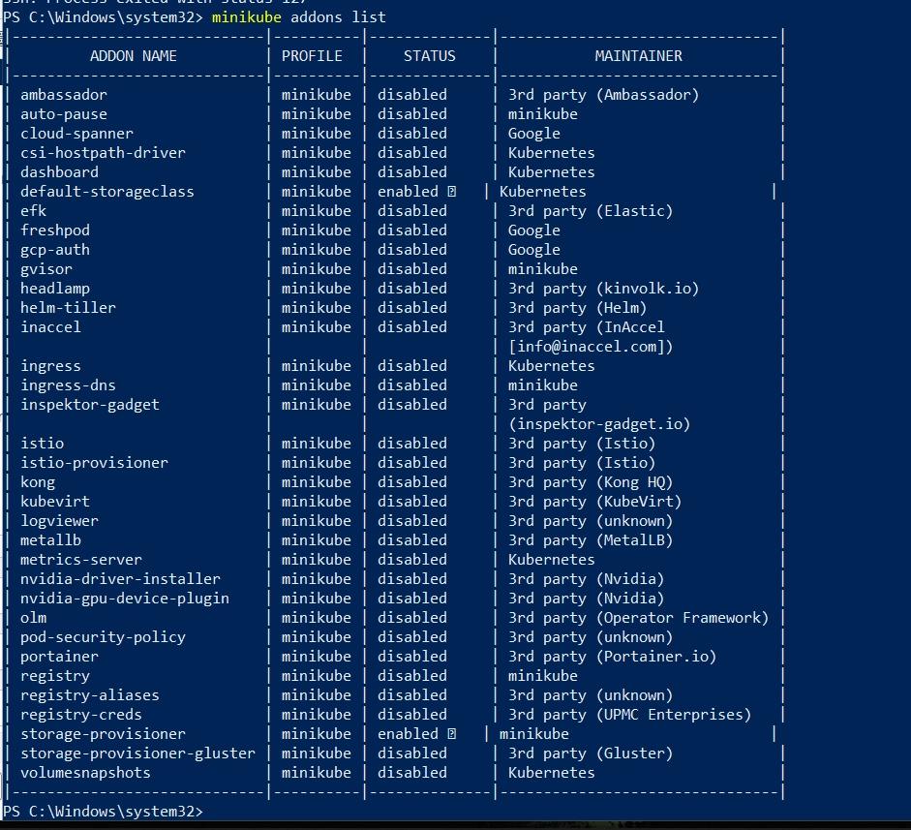Click the registry addon name
The width and height of the screenshot is (911, 830).
(x=55, y=676)
